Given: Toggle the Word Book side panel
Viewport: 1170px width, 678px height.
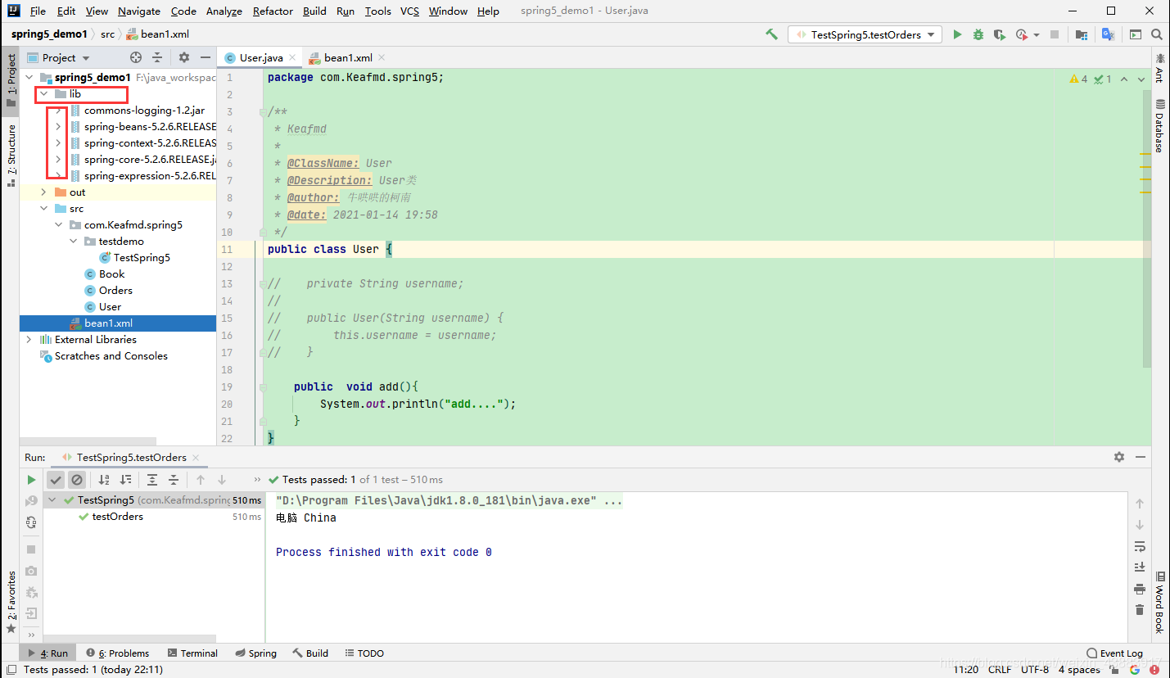Looking at the screenshot, I should [x=1159, y=603].
